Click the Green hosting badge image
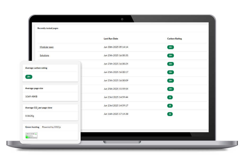The width and height of the screenshot is (244, 167). pyautogui.click(x=32, y=135)
